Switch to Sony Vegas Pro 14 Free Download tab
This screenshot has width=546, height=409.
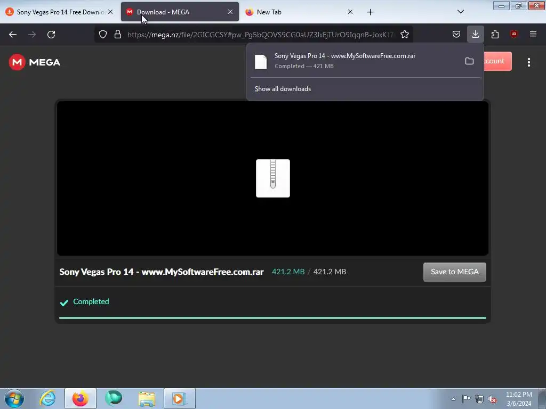[60, 12]
